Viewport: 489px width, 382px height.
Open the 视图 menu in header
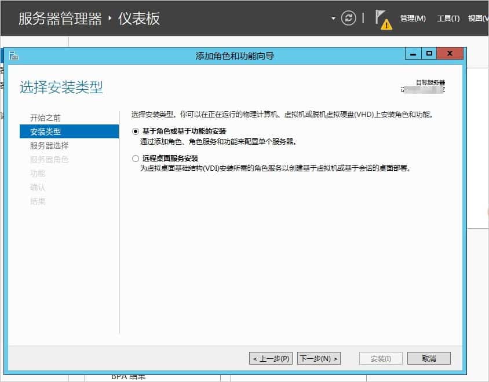pyautogui.click(x=478, y=19)
